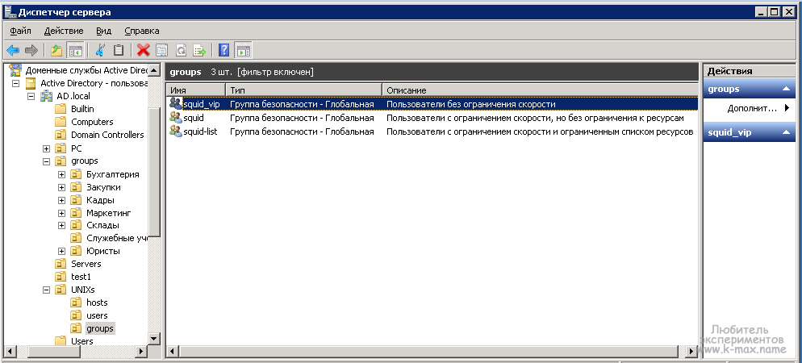Select Servers in the tree
This screenshot has height=363, width=802.
(x=86, y=264)
